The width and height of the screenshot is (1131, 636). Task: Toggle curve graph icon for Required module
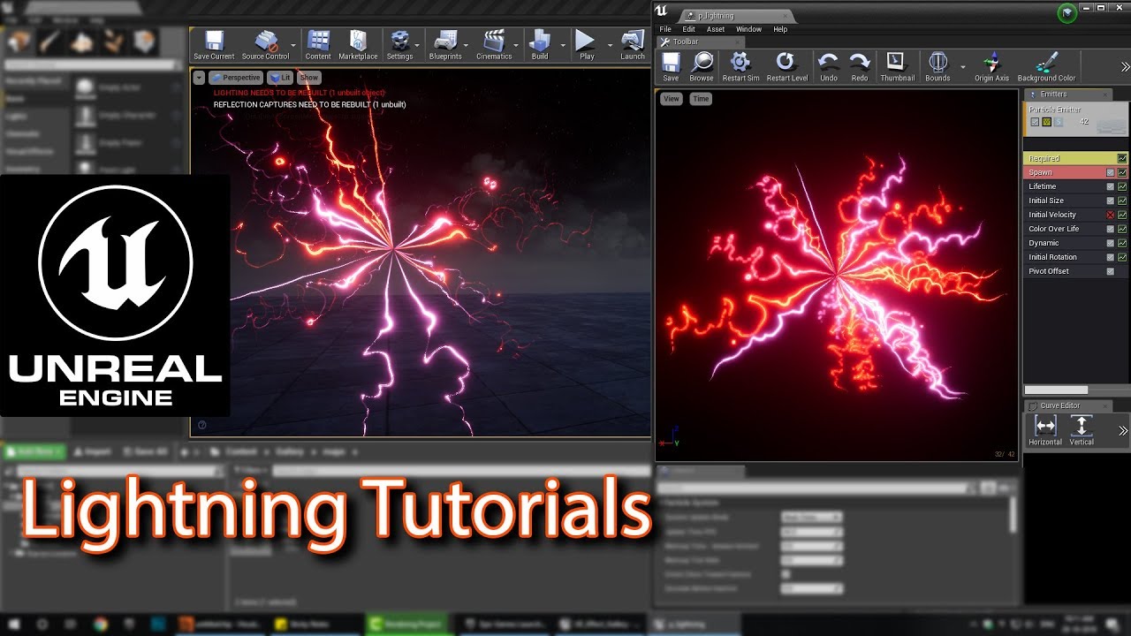click(1122, 158)
